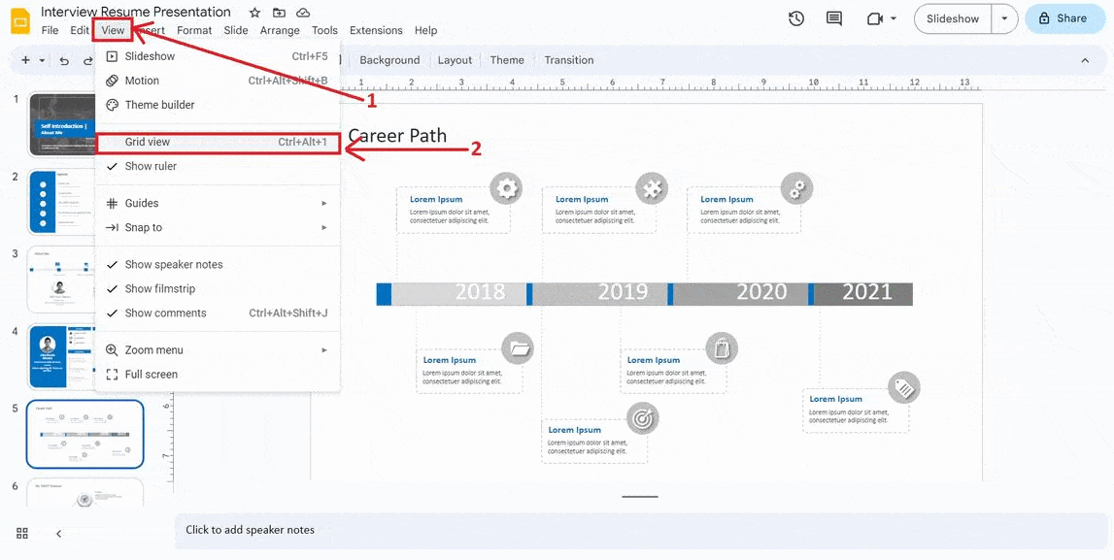This screenshot has height=560, width=1114.
Task: Click the Transition toolbar button
Action: pyautogui.click(x=568, y=60)
